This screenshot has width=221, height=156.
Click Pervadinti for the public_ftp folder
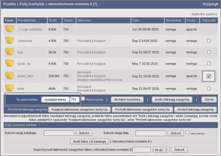tap(84, 64)
